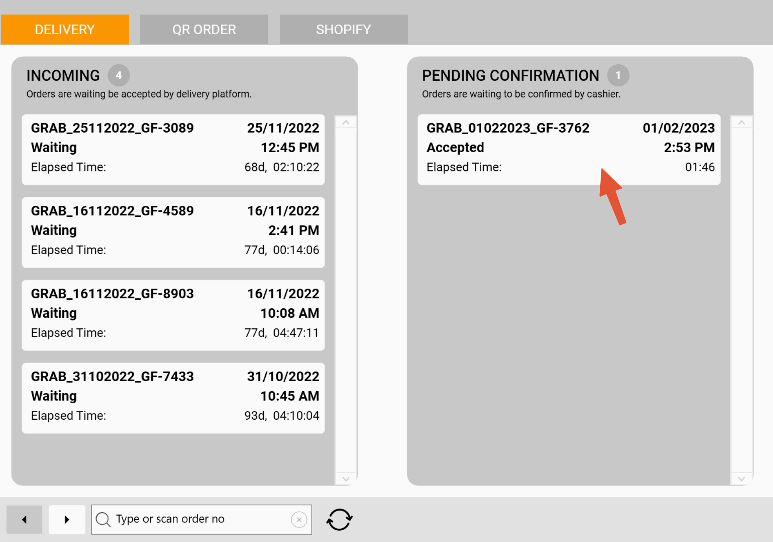The image size is (773, 542).
Task: Open the SHOPIFY tab
Action: point(344,29)
